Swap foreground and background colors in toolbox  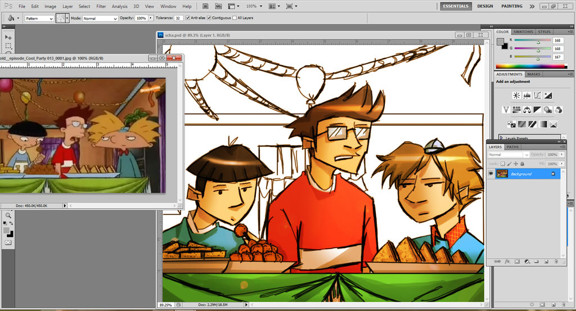[11, 223]
